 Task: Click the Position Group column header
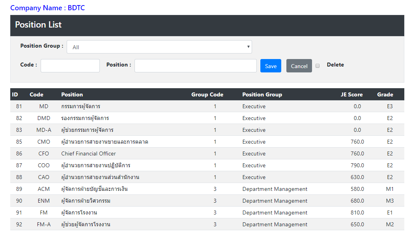262,94
